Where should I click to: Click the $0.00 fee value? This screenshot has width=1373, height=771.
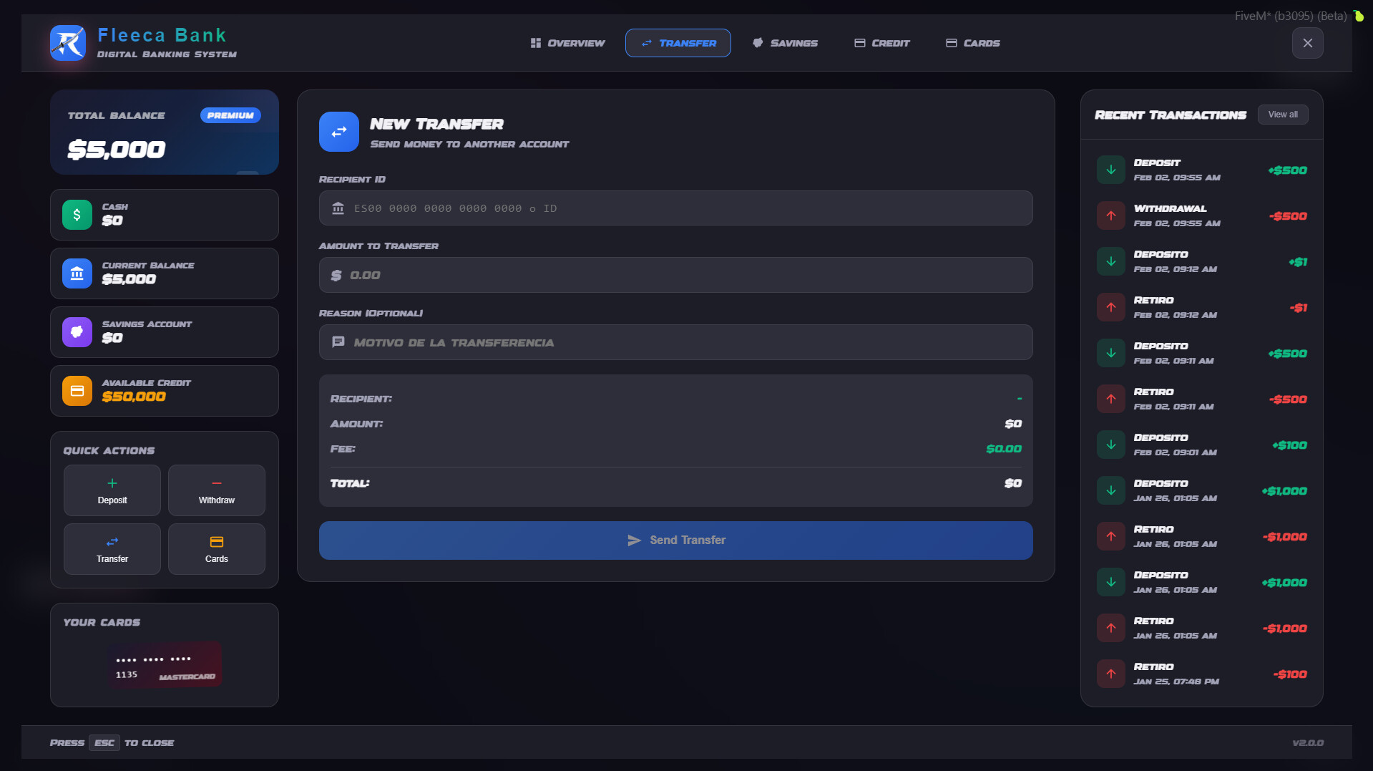[1004, 449]
